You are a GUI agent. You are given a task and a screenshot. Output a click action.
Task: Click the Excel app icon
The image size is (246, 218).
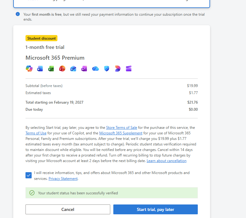(x=51, y=69)
